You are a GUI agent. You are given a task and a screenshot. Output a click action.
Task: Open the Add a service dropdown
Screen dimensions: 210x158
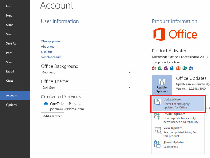tap(52, 116)
